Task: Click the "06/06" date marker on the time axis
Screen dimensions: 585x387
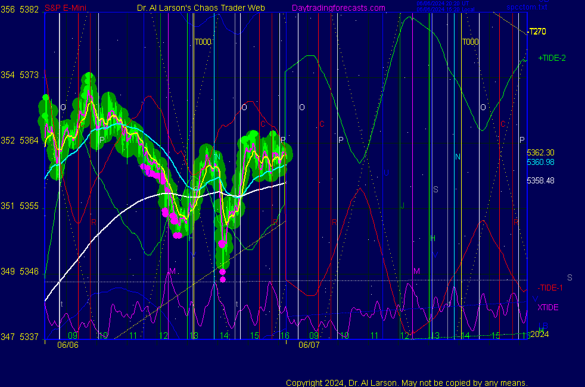Action: coord(68,345)
